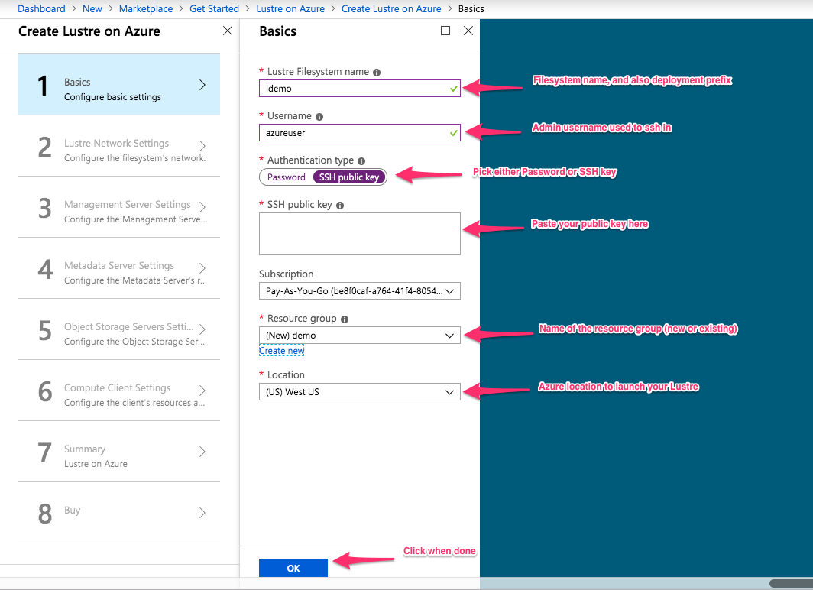Click the Lustre Filesystem name field
This screenshot has width=813, height=590.
click(359, 89)
